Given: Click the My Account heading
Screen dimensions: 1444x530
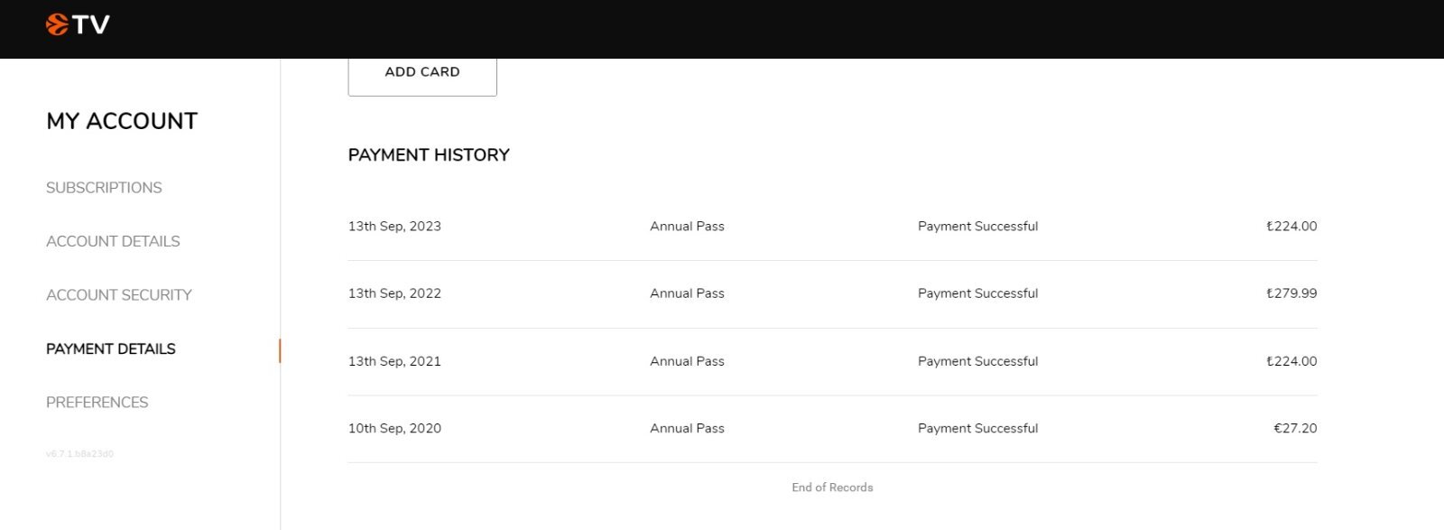Looking at the screenshot, I should coord(122,121).
